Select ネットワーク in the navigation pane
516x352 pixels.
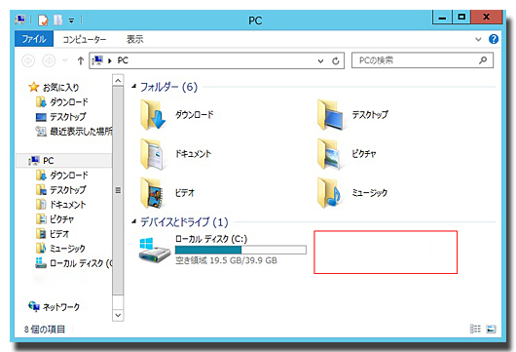coord(55,307)
